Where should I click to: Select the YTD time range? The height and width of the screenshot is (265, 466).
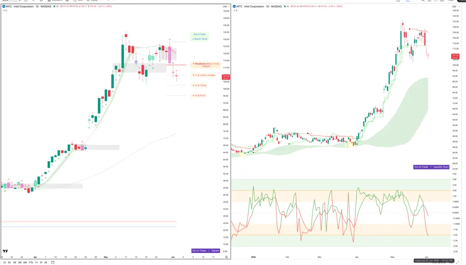[31, 263]
